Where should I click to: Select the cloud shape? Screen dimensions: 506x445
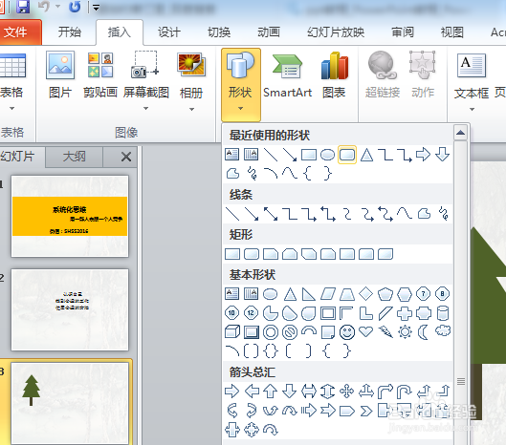[443, 331]
